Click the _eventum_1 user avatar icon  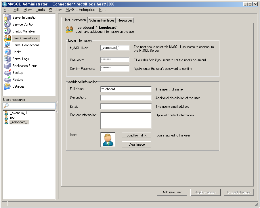(x=6, y=113)
